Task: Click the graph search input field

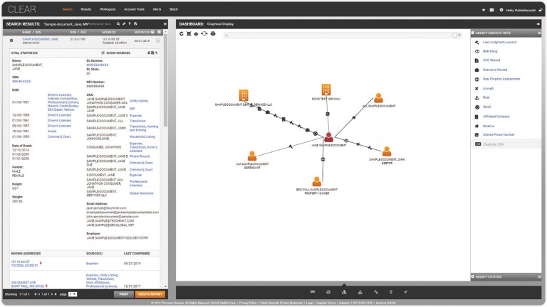Action: pyautogui.click(x=342, y=33)
